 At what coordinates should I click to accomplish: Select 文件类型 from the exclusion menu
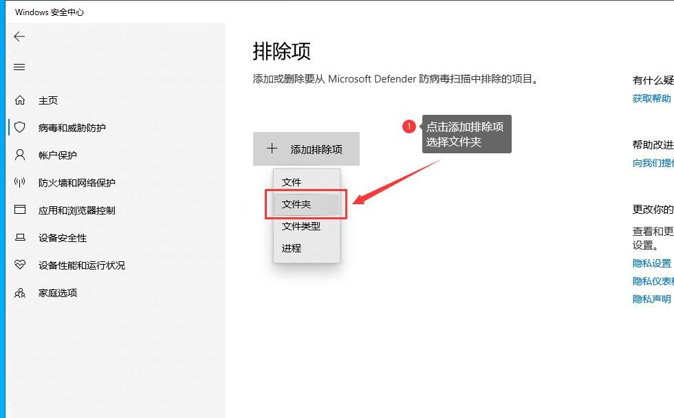(x=301, y=226)
